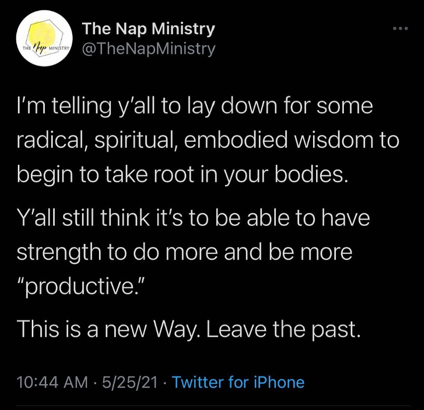This screenshot has width=424, height=410.
Task: Open the tweet's three-dot more options menu
Action: (400, 29)
